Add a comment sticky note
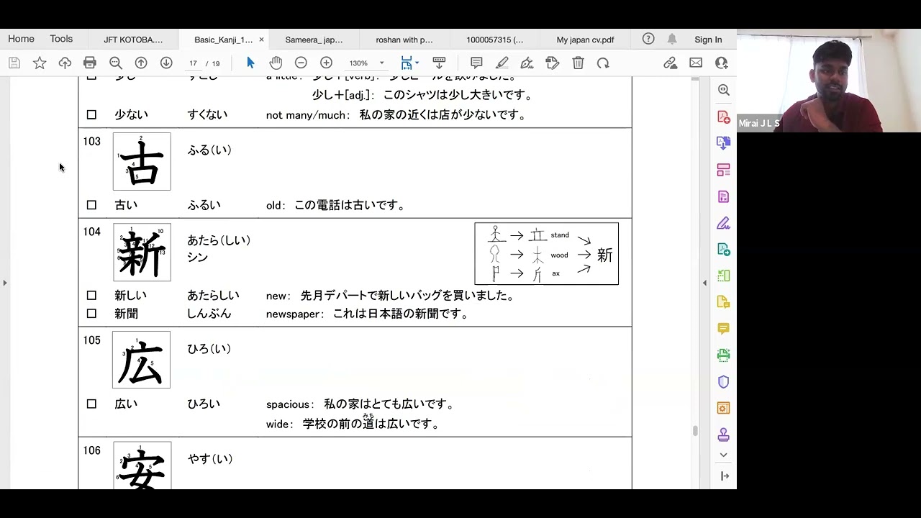Image resolution: width=921 pixels, height=518 pixels. point(476,63)
